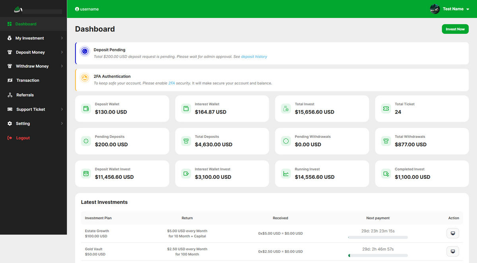This screenshot has width=477, height=263.
Task: Click the Gold Vault payment progress bar
Action: pos(378,255)
